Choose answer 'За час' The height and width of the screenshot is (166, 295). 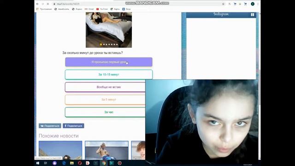coord(105,112)
